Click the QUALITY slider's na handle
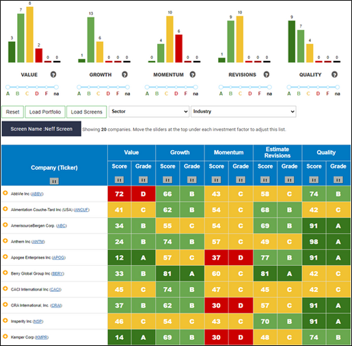 tap(338, 87)
